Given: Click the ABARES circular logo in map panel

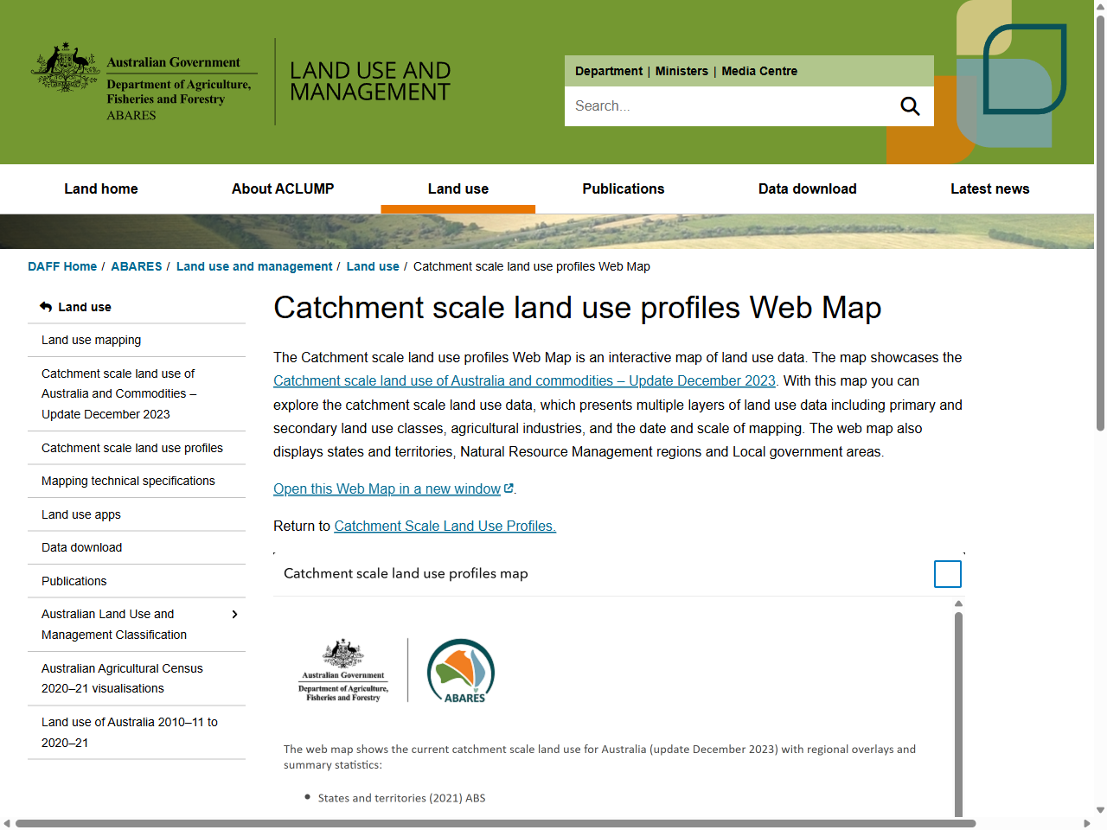Looking at the screenshot, I should 461,671.
